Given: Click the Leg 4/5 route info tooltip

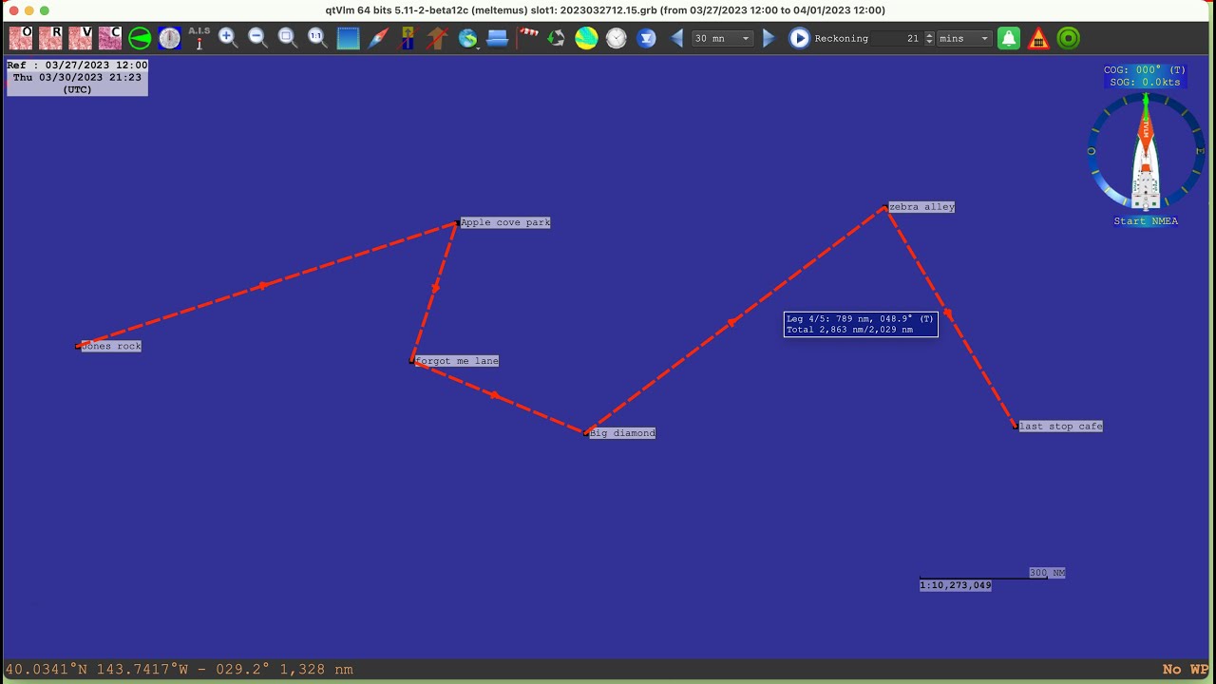Looking at the screenshot, I should point(861,324).
